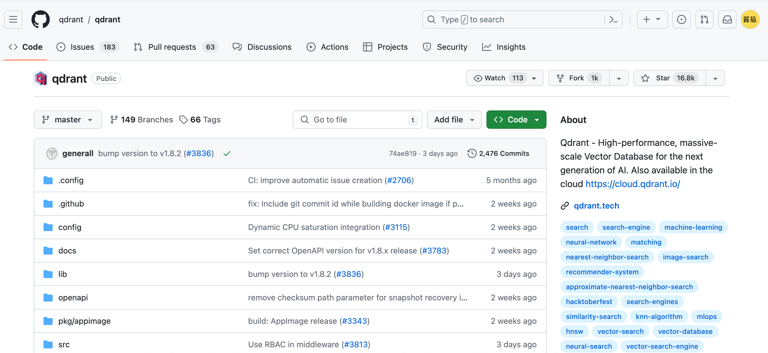The width and height of the screenshot is (768, 353).
Task: Select the knn-algorithm topic tag
Action: coord(659,316)
